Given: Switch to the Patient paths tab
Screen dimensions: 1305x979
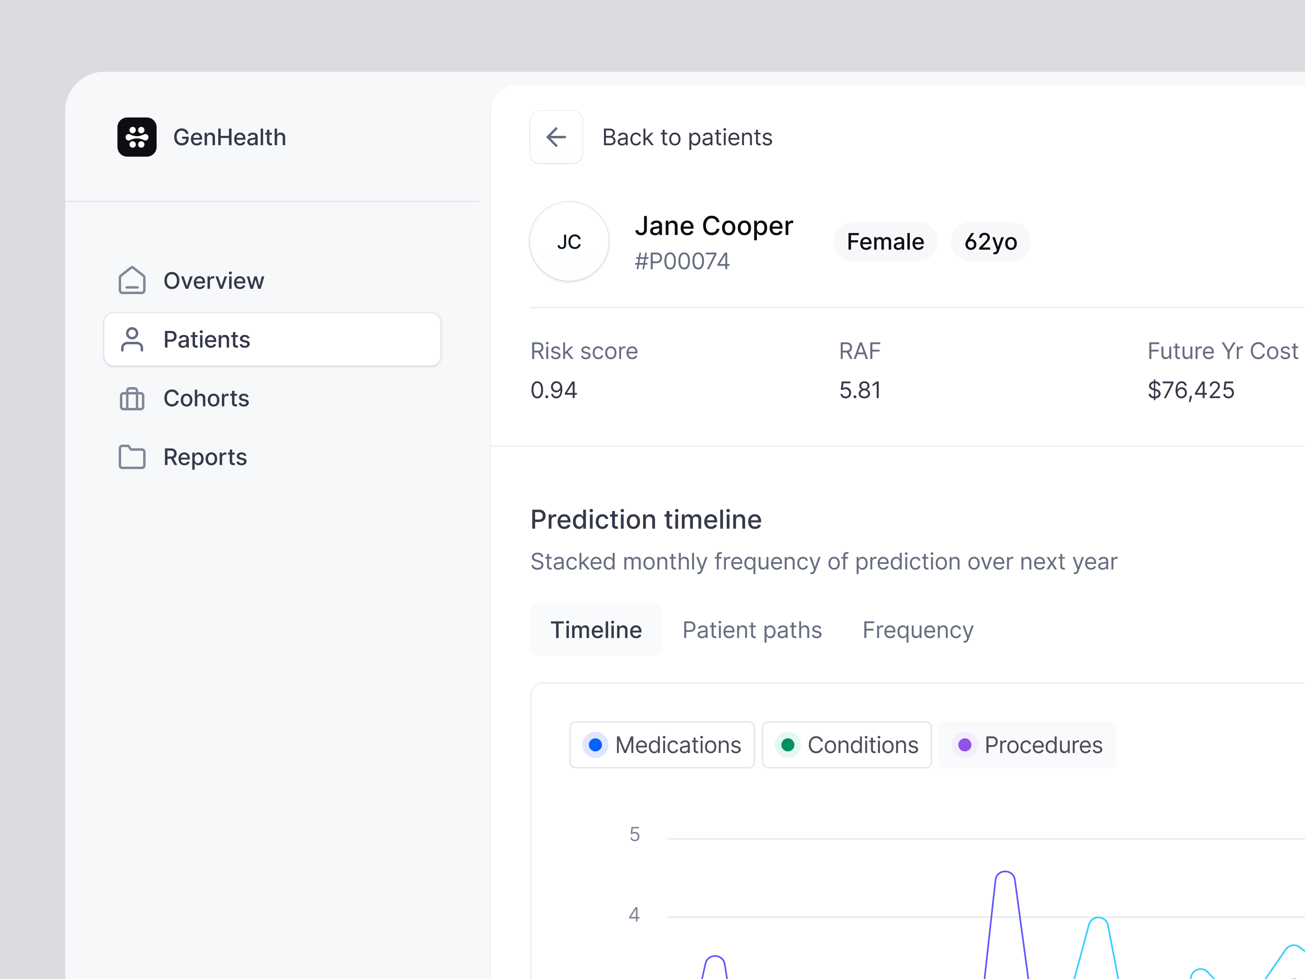Looking at the screenshot, I should [x=752, y=630].
